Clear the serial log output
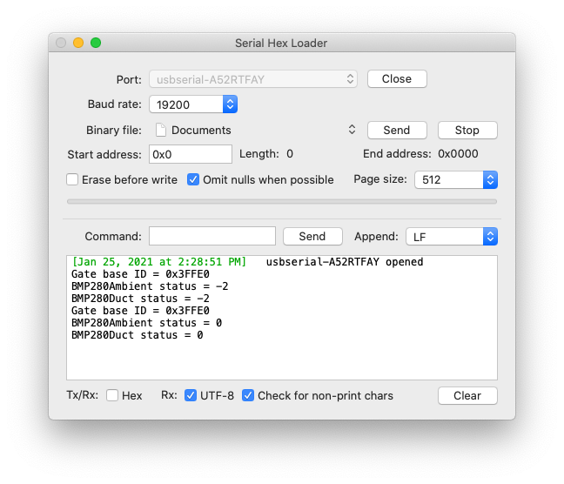Screen dimensions: 564x484 (x=467, y=395)
